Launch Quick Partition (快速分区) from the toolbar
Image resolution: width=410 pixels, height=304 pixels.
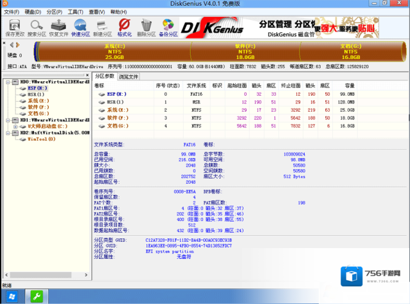(x=81, y=27)
